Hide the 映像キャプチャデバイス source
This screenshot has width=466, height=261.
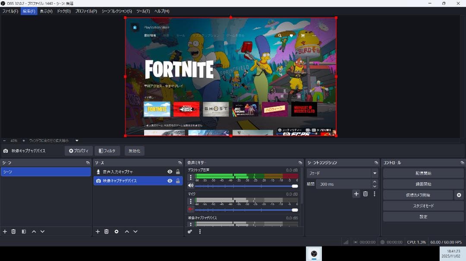(170, 181)
